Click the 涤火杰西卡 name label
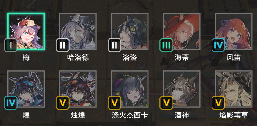 point(130,115)
